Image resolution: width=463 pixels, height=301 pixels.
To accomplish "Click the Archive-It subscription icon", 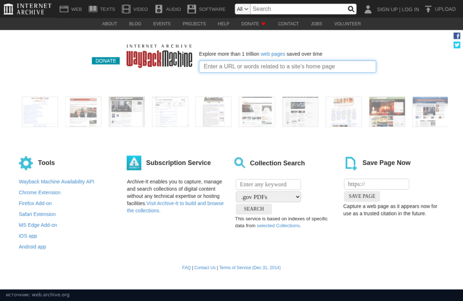I will click(x=134, y=163).
